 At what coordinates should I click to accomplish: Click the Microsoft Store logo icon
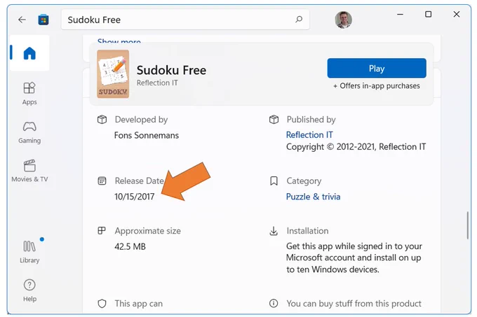(x=43, y=20)
